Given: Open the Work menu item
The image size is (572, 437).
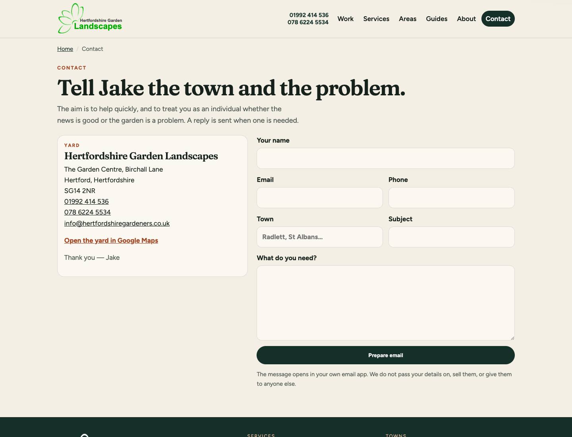Looking at the screenshot, I should (x=345, y=19).
